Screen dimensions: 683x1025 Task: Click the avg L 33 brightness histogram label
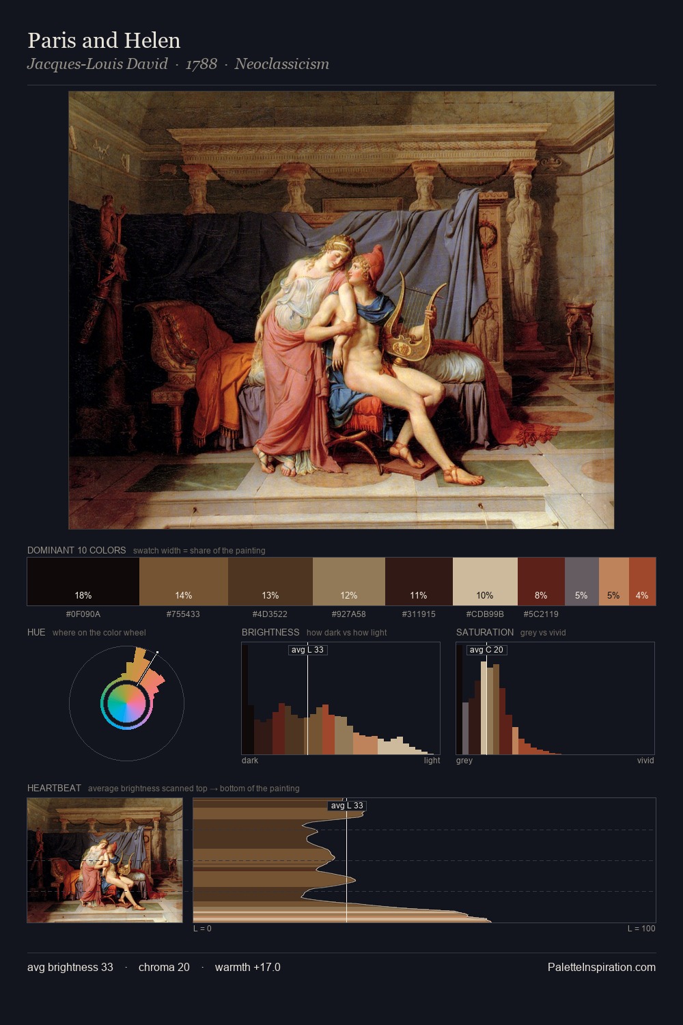308,650
